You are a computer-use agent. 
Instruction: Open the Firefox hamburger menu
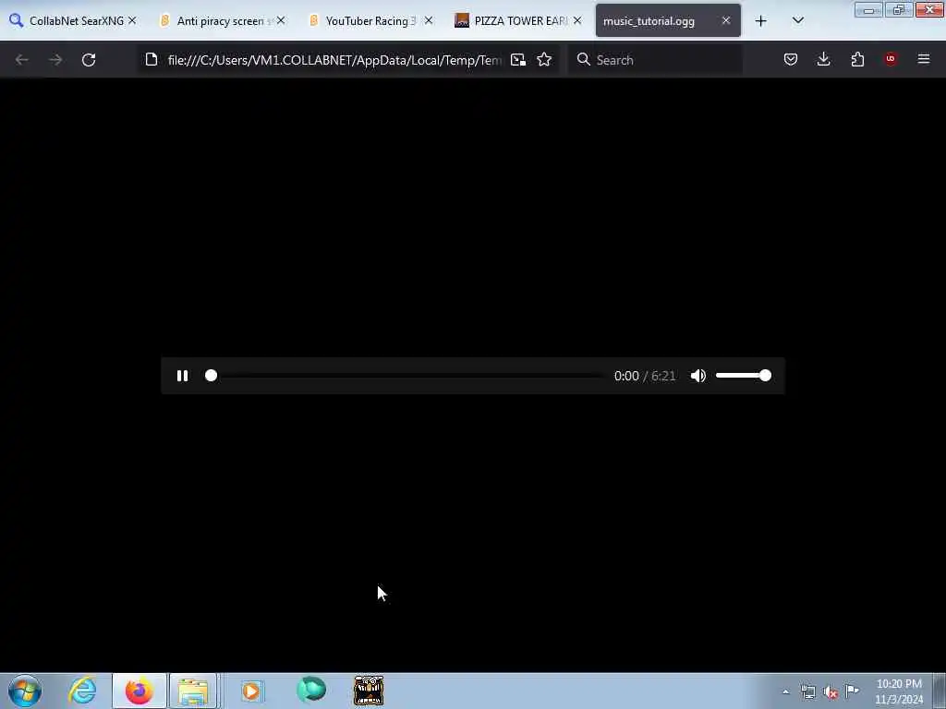924,59
